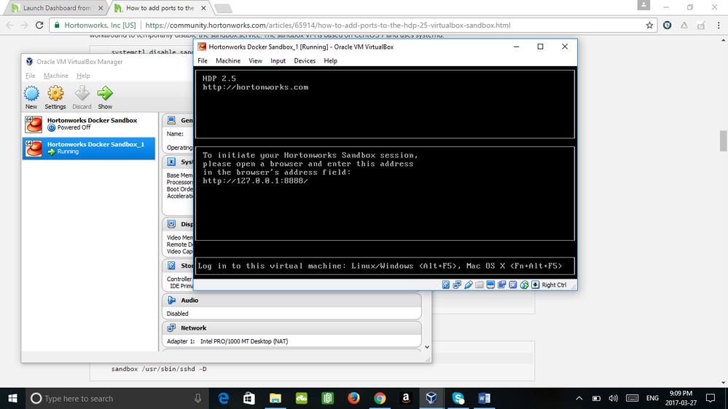Click the Chrome URL address bar
Viewport: 728px width, 409px height.
[x=353, y=25]
